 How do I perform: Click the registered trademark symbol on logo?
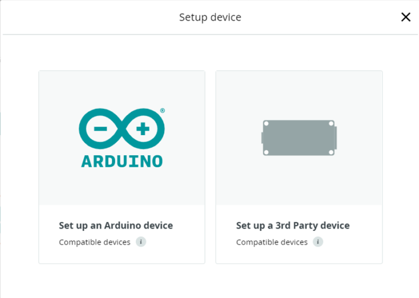pyautogui.click(x=162, y=111)
